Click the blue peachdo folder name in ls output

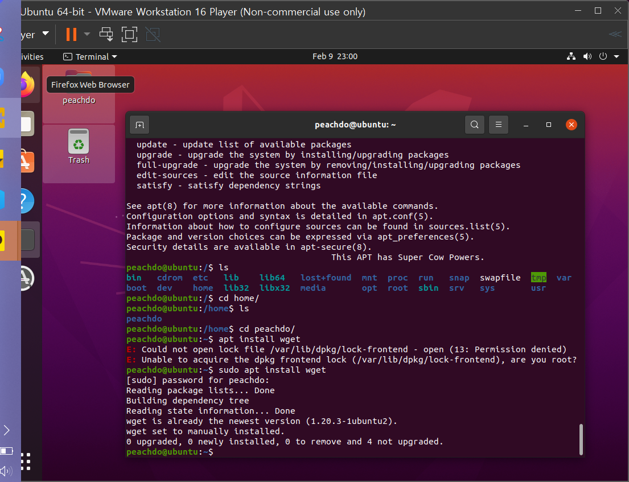144,319
